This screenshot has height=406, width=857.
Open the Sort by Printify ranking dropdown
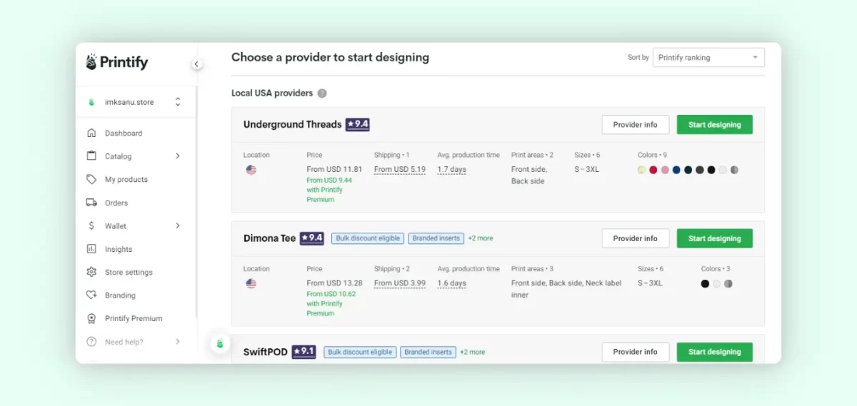tap(708, 58)
